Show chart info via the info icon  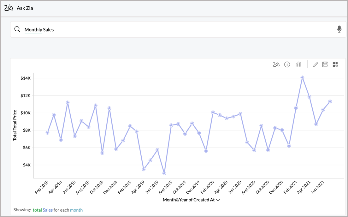[287, 64]
